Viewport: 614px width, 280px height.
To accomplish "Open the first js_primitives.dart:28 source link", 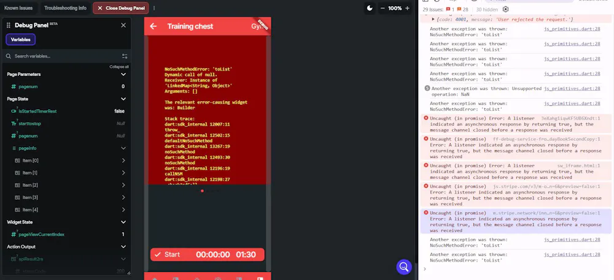I will pos(572,29).
